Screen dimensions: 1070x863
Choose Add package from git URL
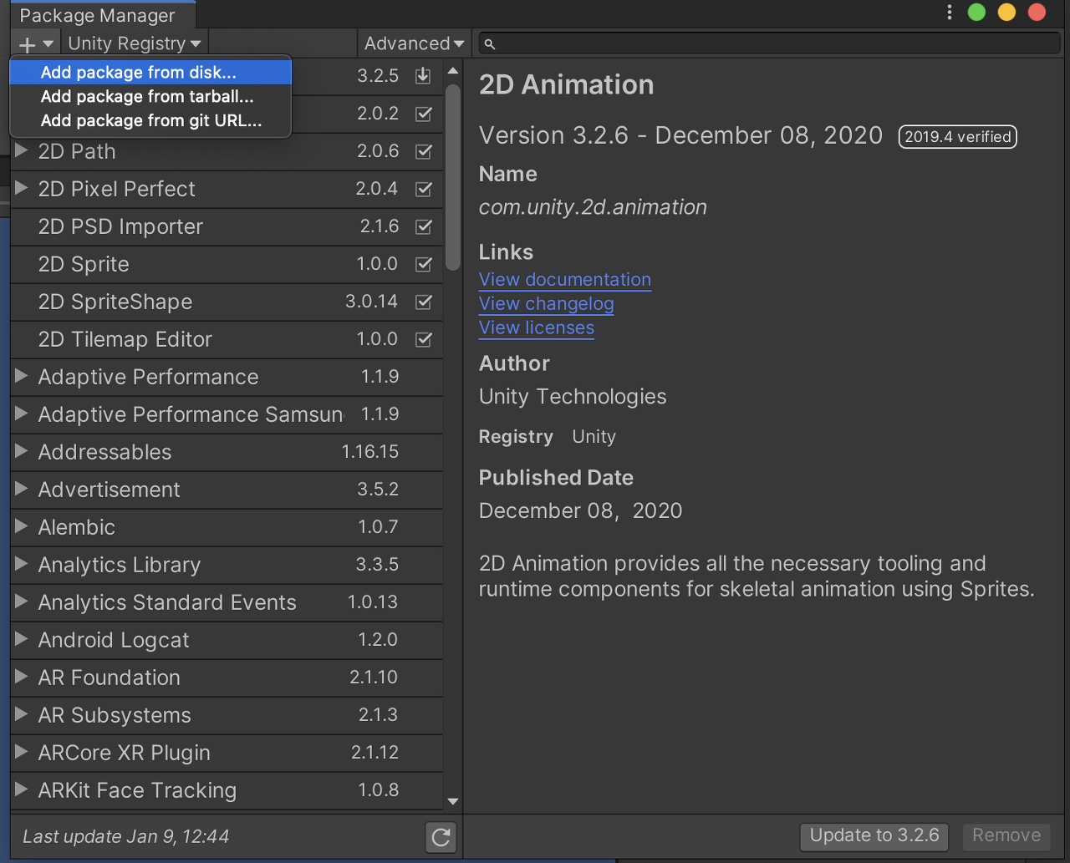click(x=150, y=121)
